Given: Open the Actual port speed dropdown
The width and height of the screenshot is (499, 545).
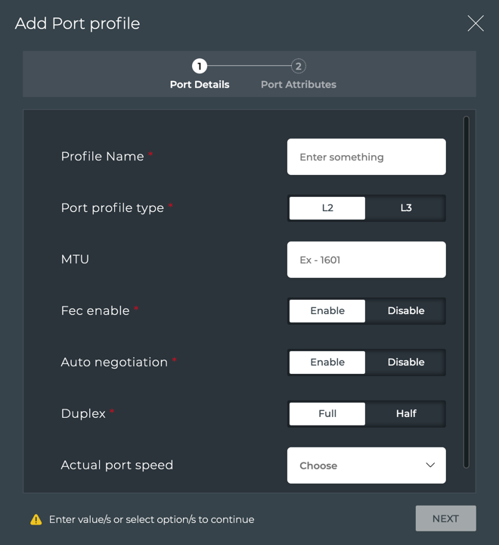Looking at the screenshot, I should click(366, 466).
